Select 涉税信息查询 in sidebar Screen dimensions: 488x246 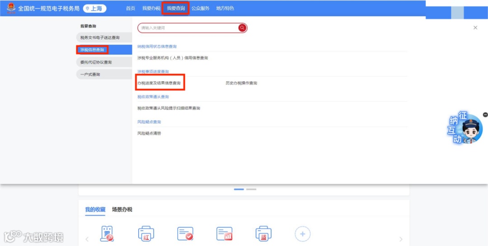click(104, 50)
